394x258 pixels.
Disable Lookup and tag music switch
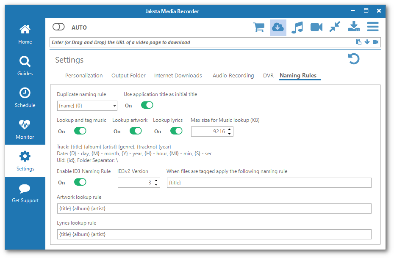80,131
